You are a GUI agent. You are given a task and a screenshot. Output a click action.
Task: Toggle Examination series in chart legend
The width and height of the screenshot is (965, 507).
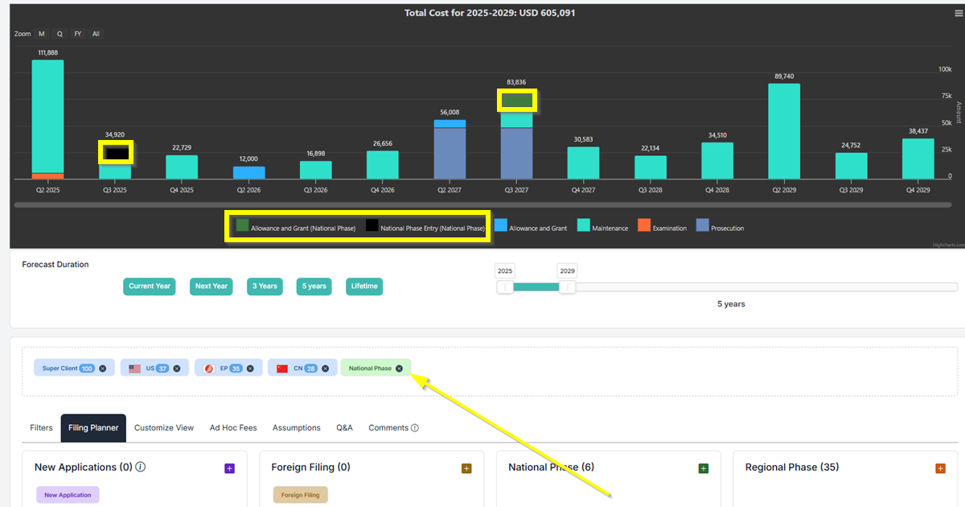pyautogui.click(x=663, y=228)
